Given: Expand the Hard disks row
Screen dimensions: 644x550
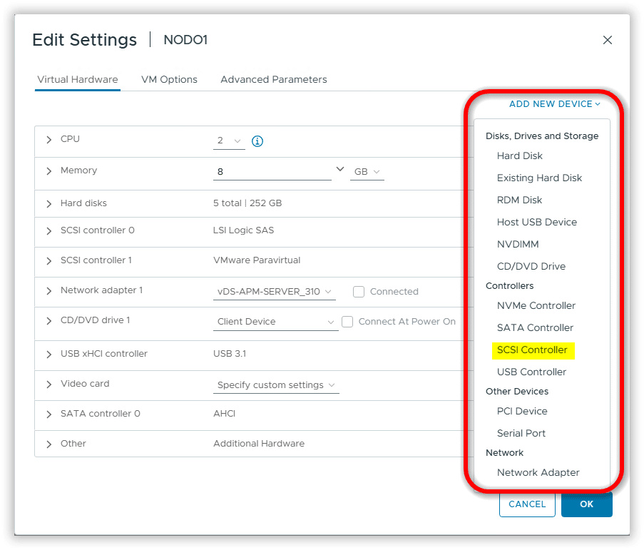Looking at the screenshot, I should click(49, 203).
